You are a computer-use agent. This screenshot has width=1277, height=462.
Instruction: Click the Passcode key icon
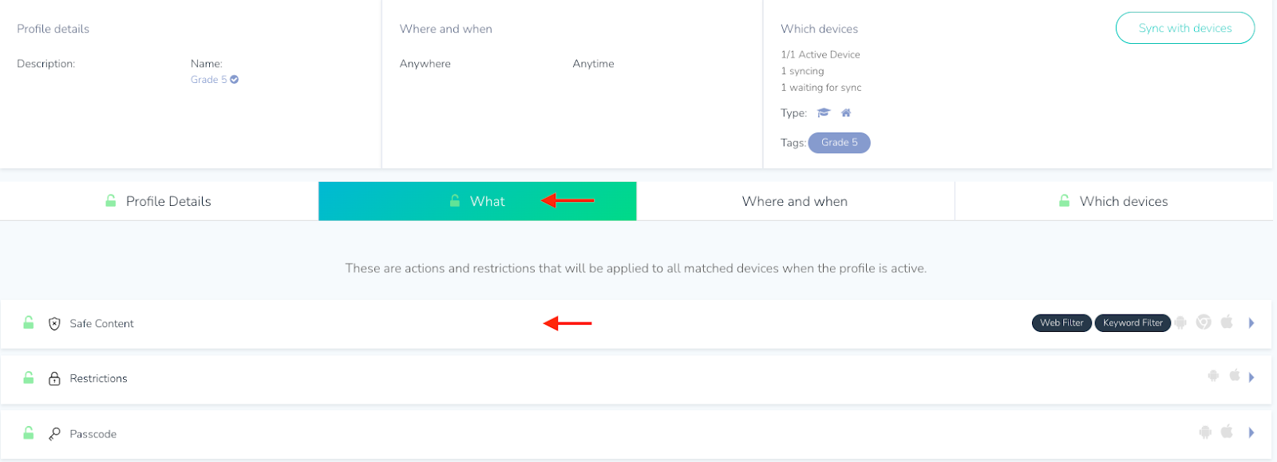pyautogui.click(x=54, y=434)
